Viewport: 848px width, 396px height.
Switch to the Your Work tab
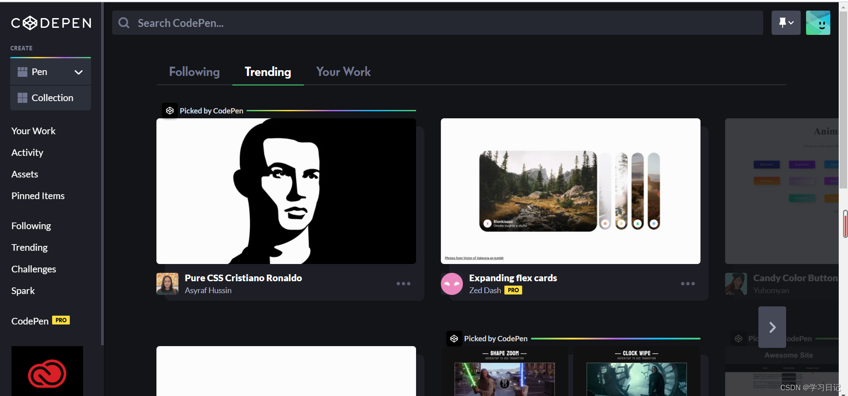pos(343,72)
